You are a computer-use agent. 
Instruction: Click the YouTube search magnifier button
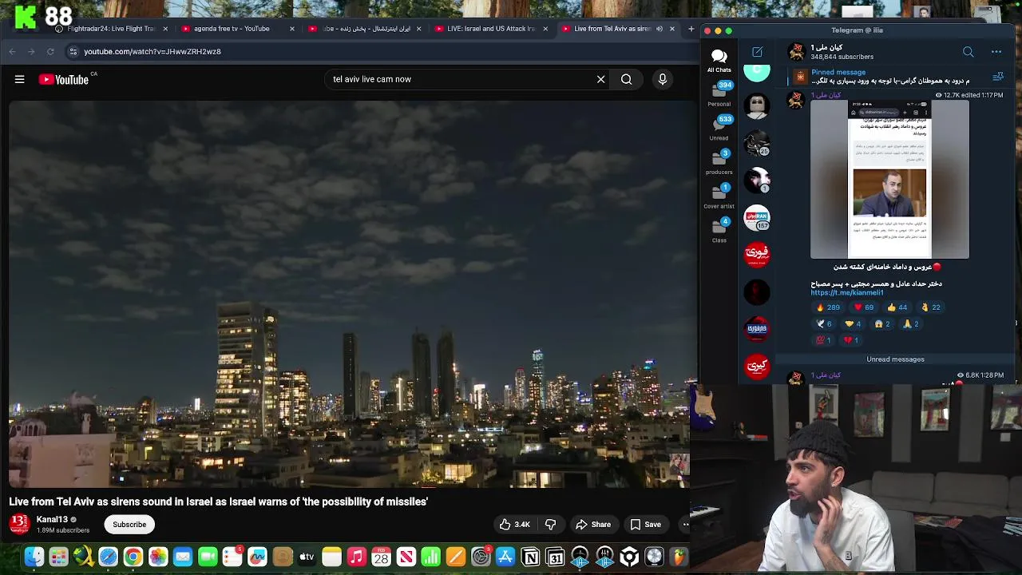[627, 79]
